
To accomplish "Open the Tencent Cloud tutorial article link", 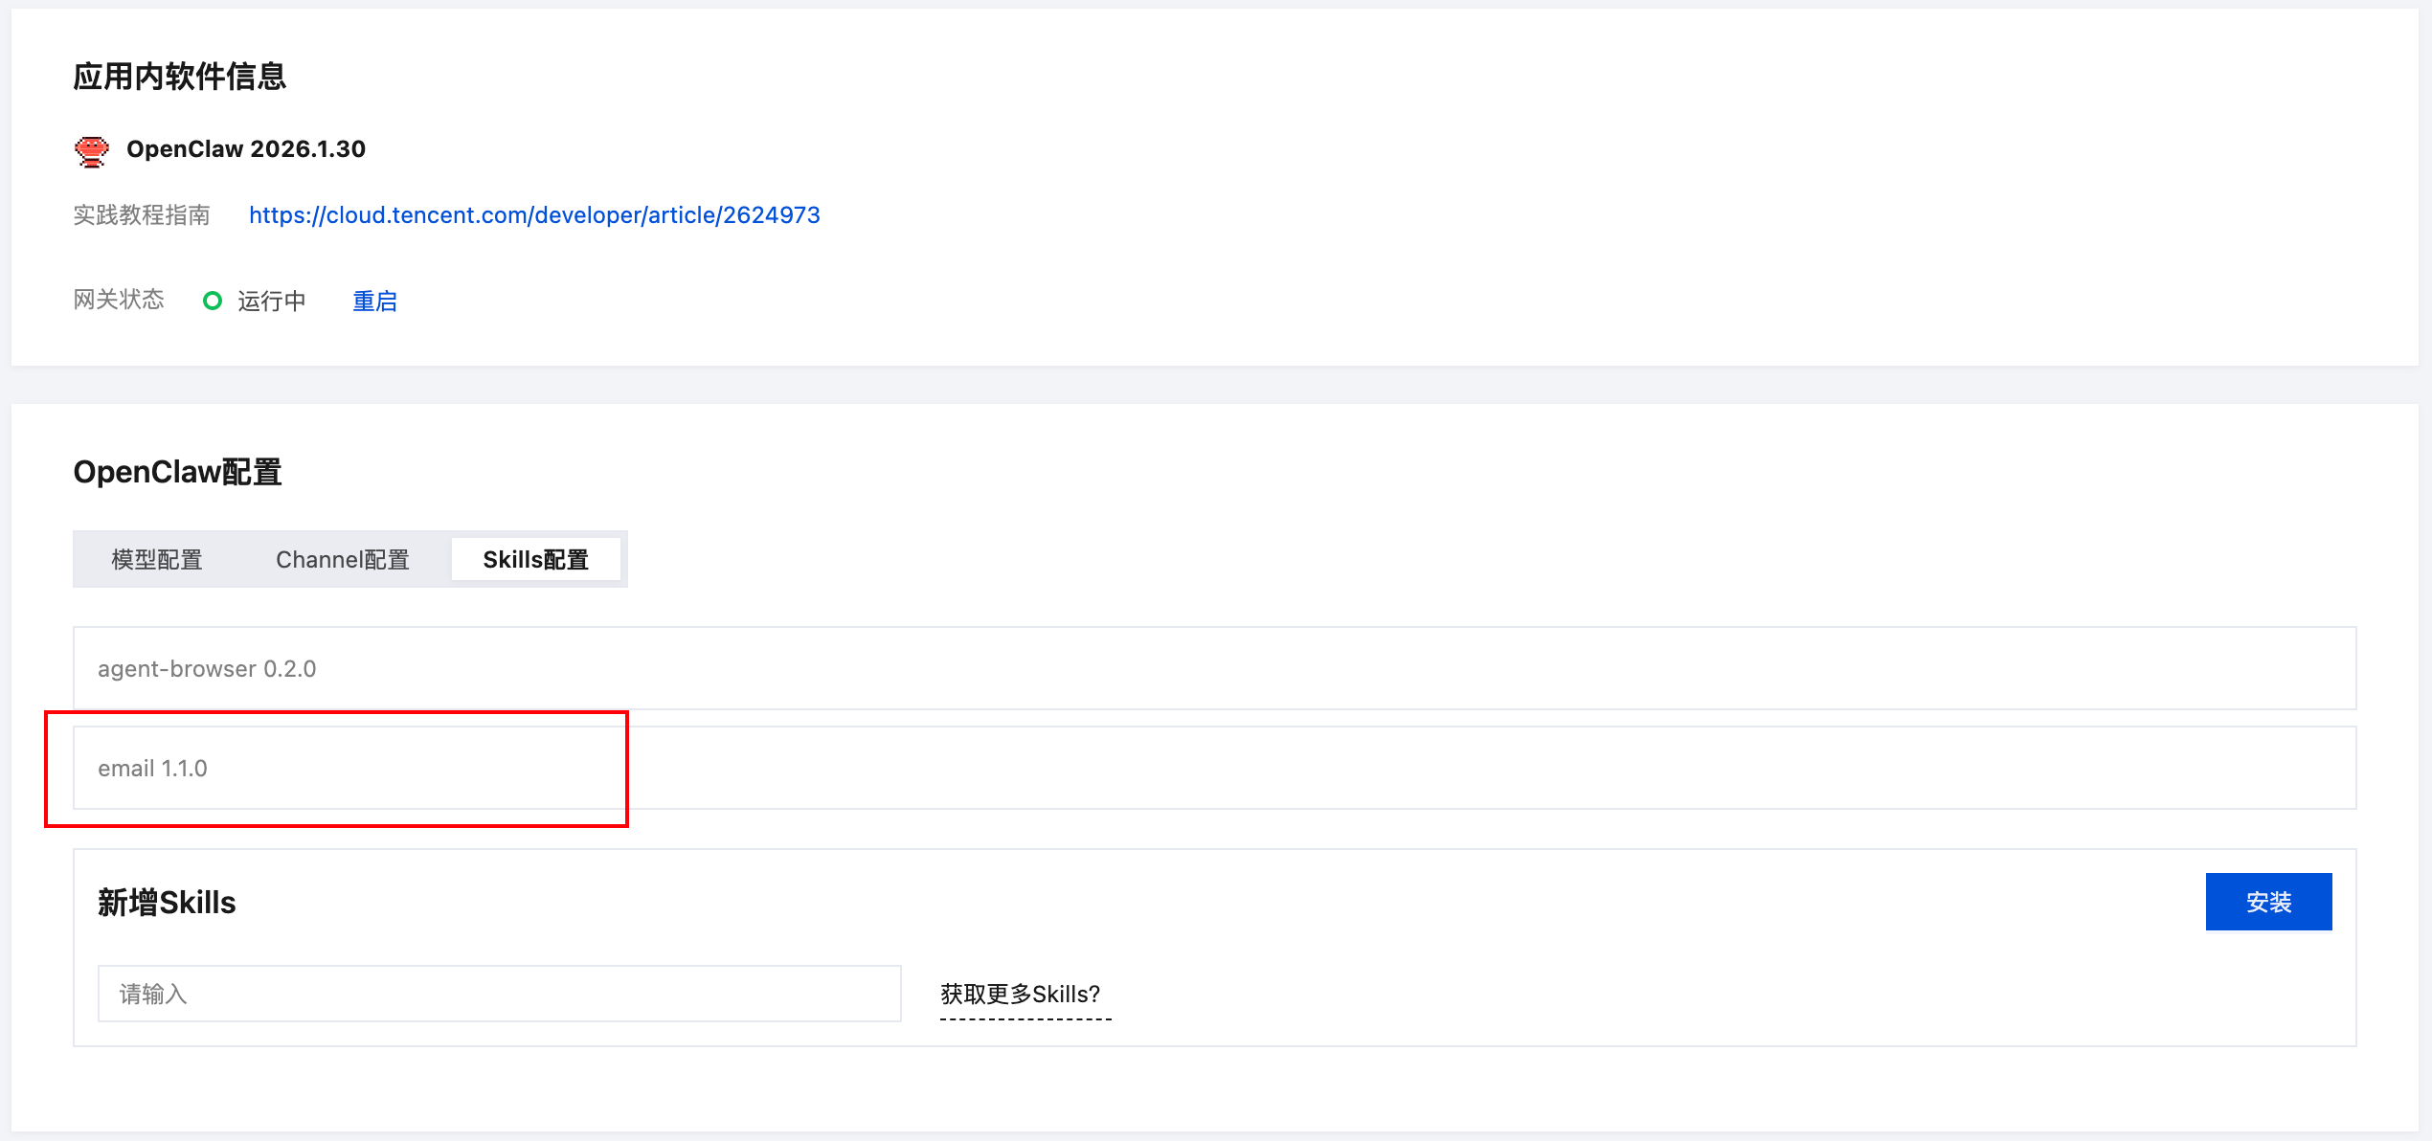I will pos(534,215).
